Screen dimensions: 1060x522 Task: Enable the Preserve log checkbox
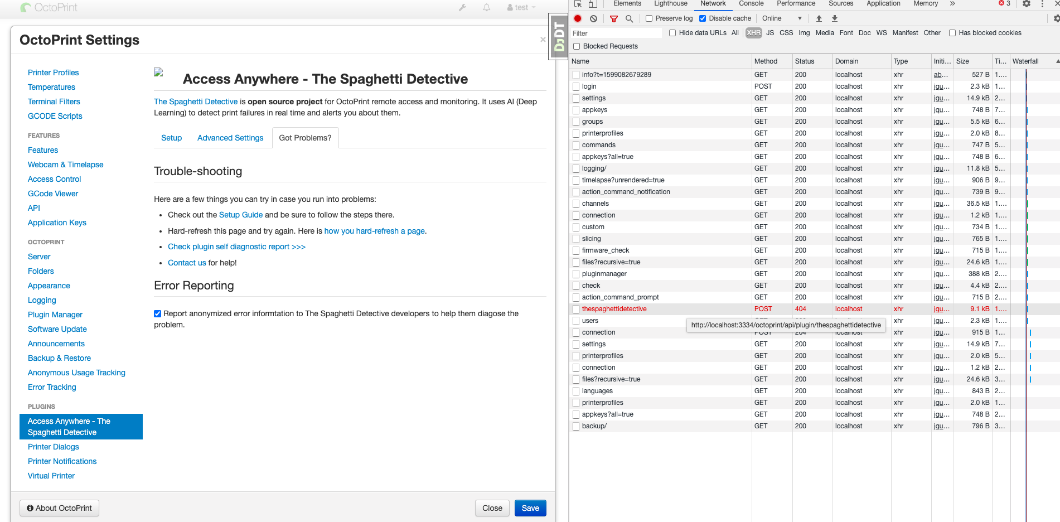click(x=649, y=18)
